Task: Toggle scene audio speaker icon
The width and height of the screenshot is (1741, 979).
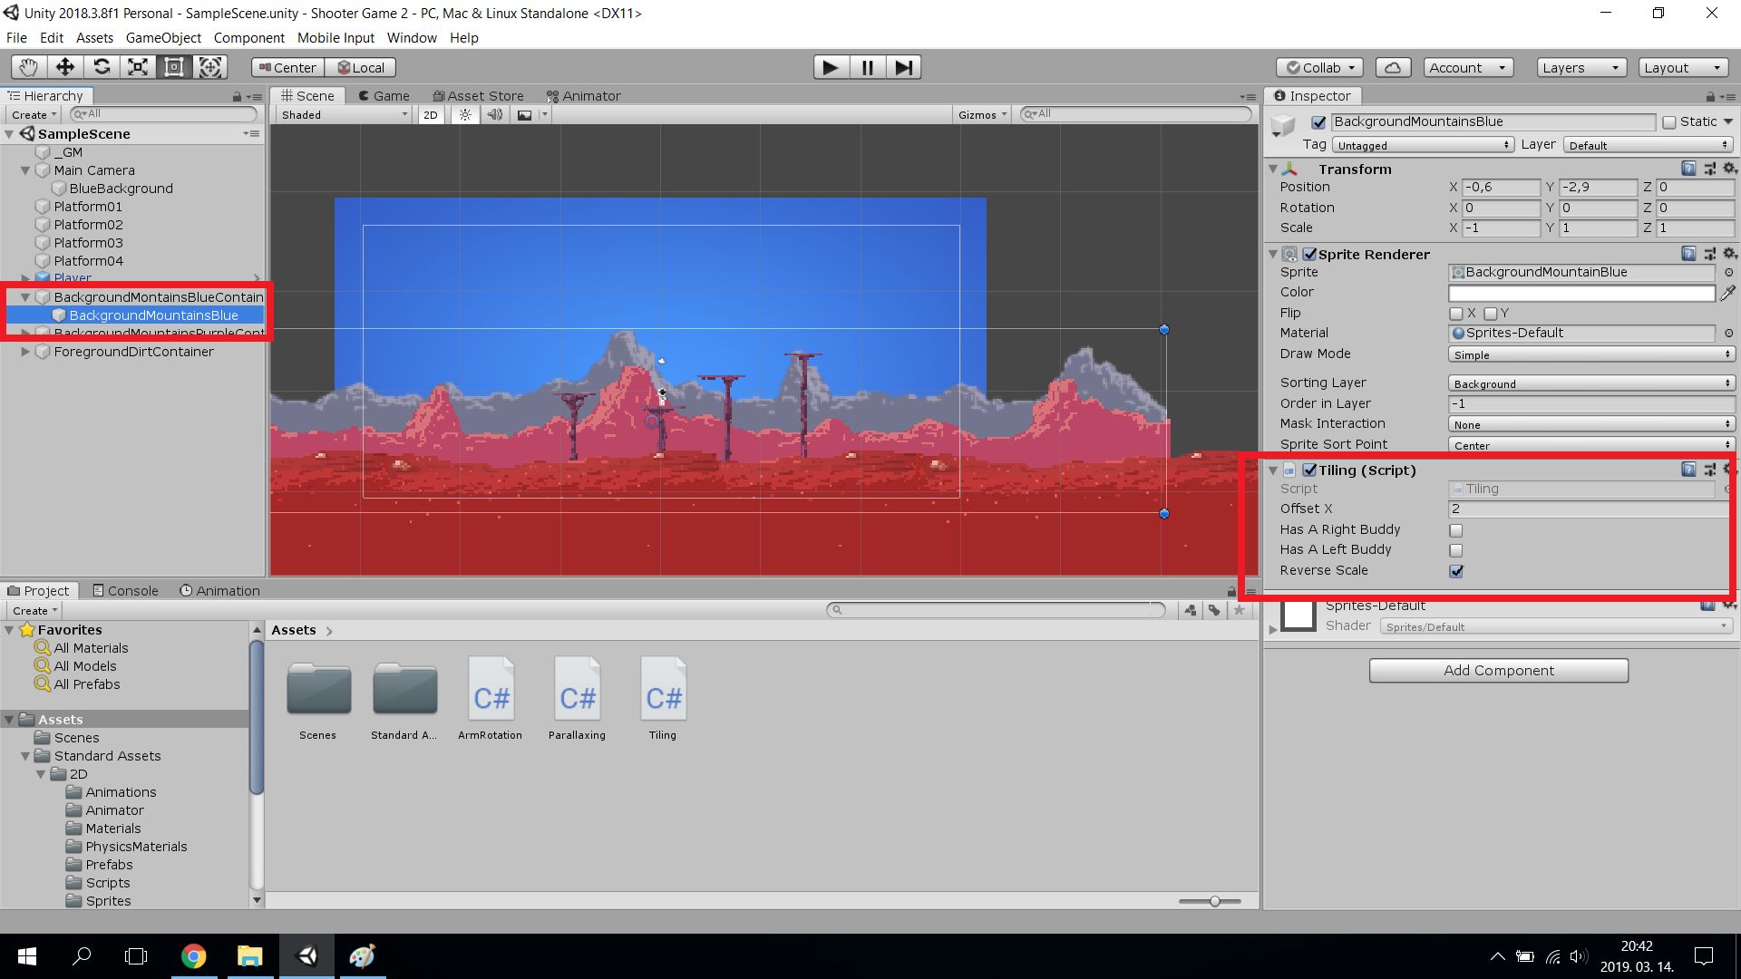Action: pyautogui.click(x=494, y=115)
